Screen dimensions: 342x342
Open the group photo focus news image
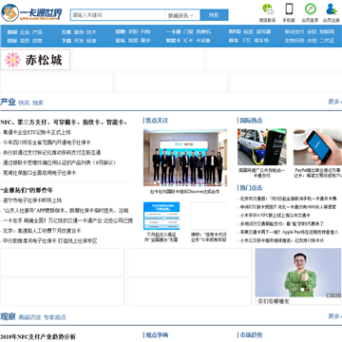[x=185, y=158]
